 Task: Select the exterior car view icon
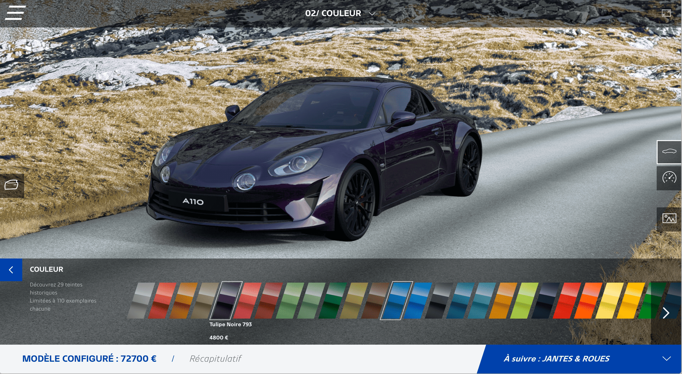(x=669, y=152)
